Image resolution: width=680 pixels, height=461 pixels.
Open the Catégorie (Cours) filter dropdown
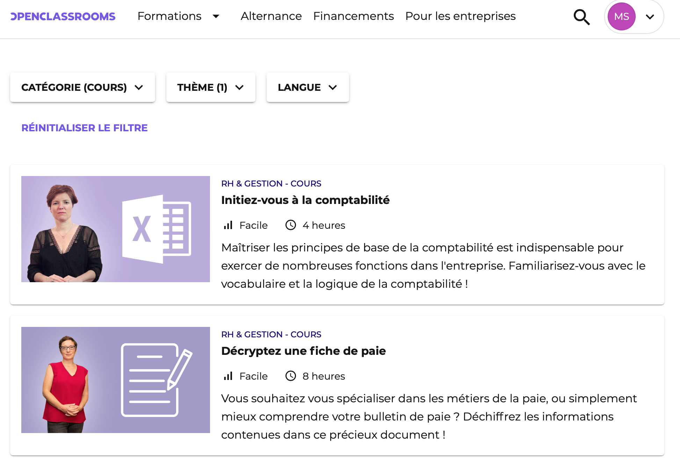pos(82,87)
